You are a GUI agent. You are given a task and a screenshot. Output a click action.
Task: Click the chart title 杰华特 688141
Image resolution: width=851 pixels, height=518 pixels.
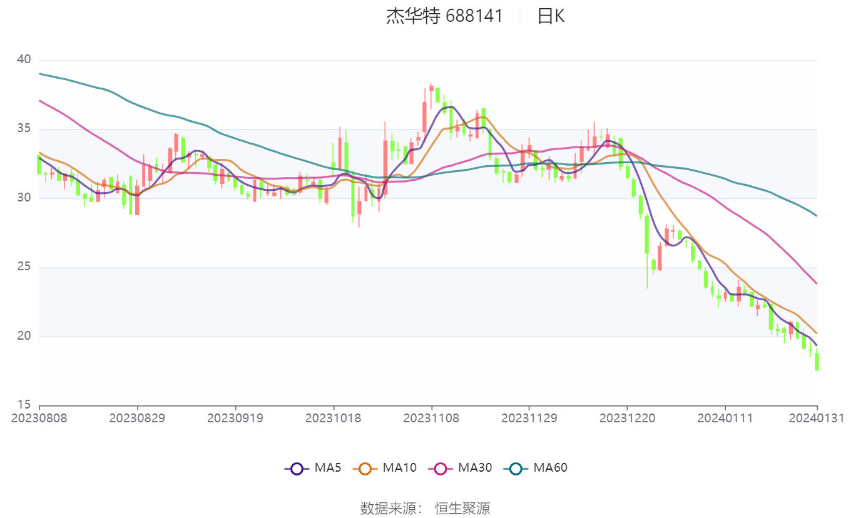[444, 16]
